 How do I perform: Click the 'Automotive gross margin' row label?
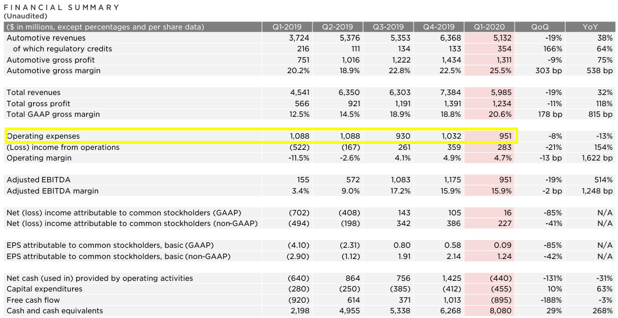tap(54, 71)
